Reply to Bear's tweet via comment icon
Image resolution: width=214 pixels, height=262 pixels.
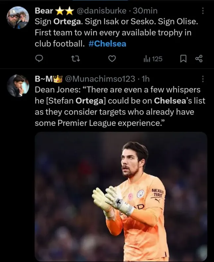[39, 59]
